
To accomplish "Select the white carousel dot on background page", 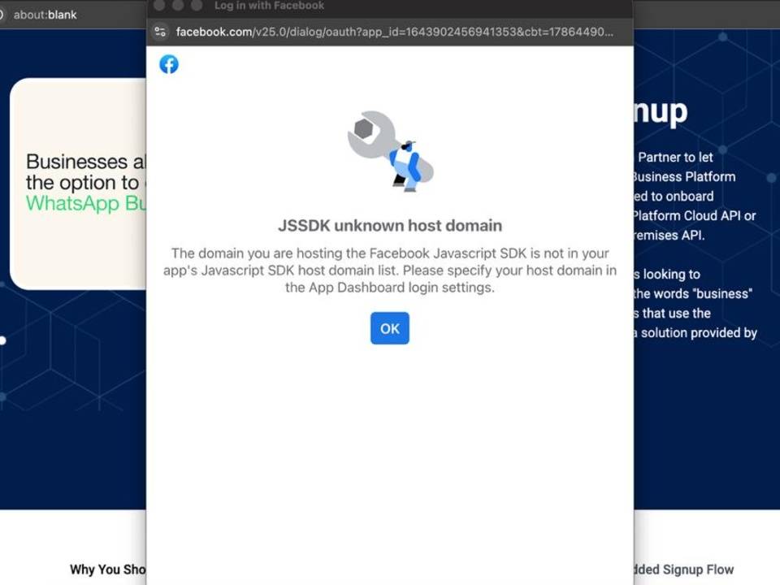I will 2,340.
